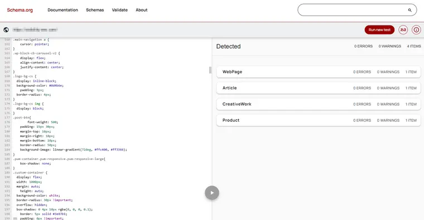Click the linear-gradient background-image line
The height and width of the screenshot is (220, 424).
(73, 149)
